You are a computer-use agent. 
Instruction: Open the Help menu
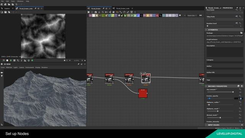coord(28,1)
